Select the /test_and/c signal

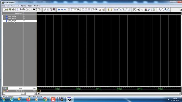pos(12,21)
